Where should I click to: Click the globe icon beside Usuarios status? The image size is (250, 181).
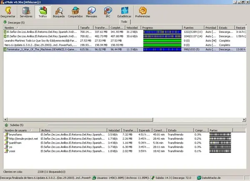[x=94, y=178]
